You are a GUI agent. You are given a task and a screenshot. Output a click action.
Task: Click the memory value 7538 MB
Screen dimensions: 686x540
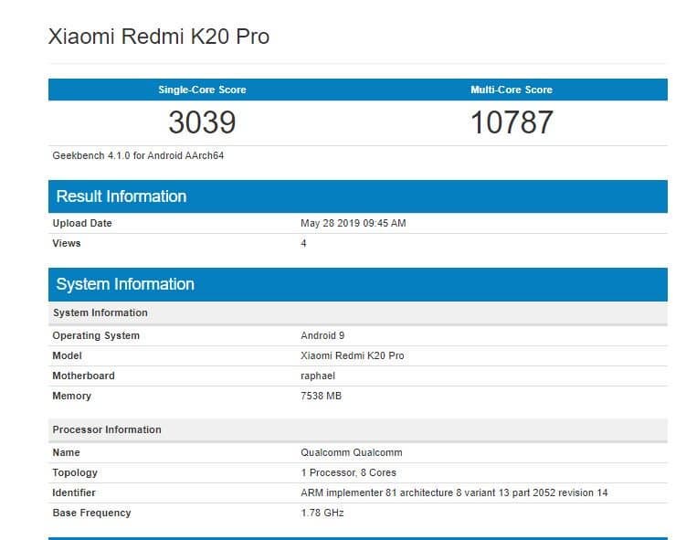pyautogui.click(x=322, y=396)
